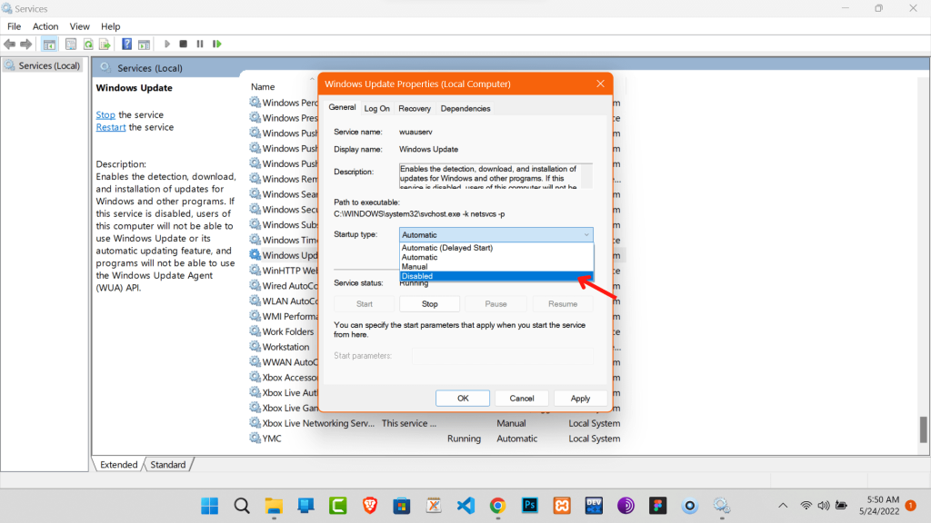The width and height of the screenshot is (931, 523).
Task: Click the Forward arrow in Services toolbar
Action: tap(25, 44)
